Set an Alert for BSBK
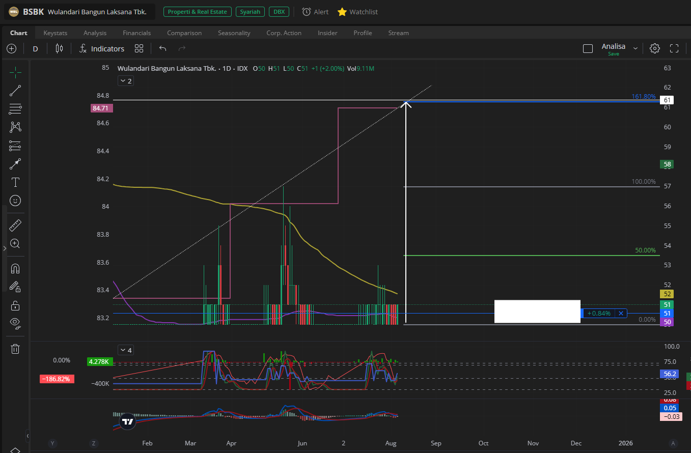Viewport: 691px width, 453px height. tap(315, 12)
